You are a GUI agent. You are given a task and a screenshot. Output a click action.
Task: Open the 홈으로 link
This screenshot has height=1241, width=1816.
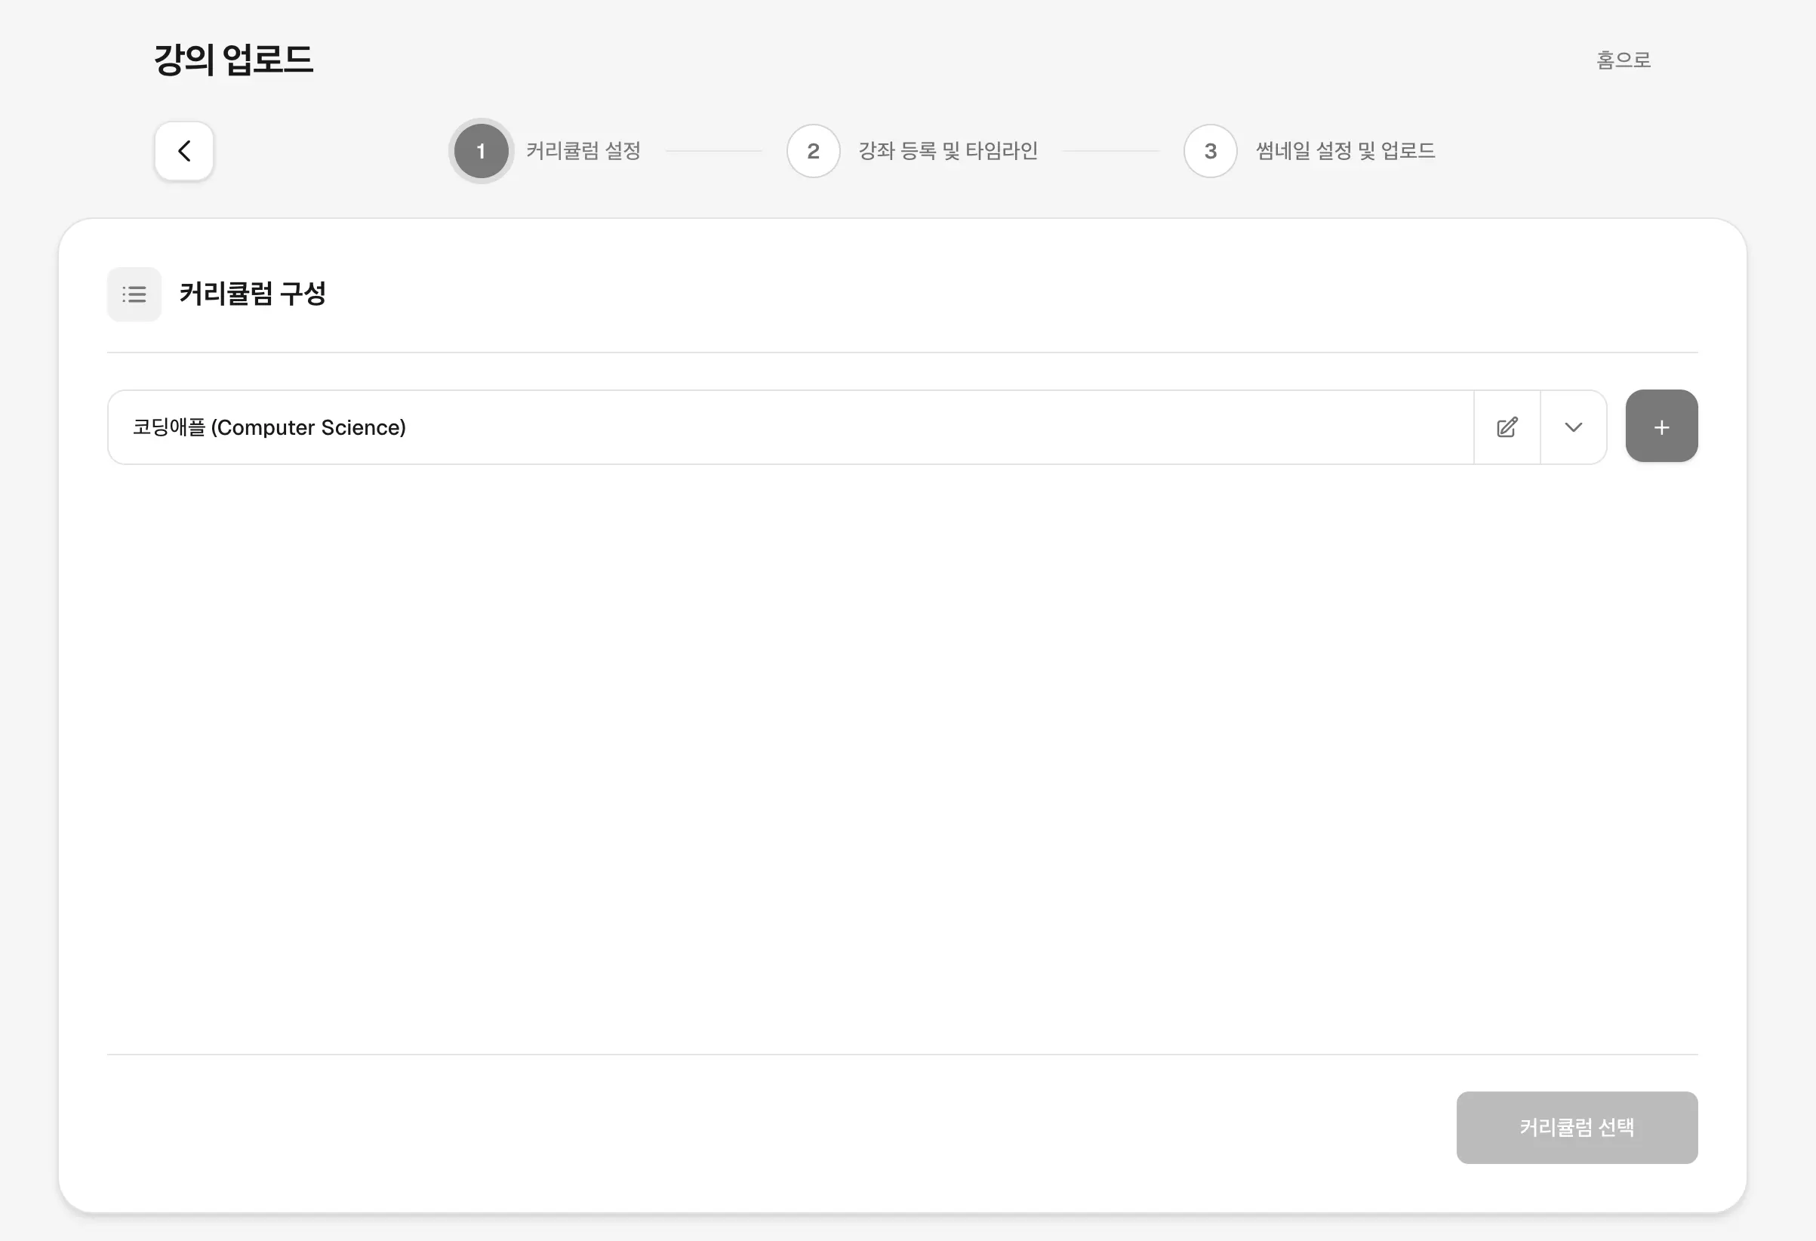point(1623,60)
